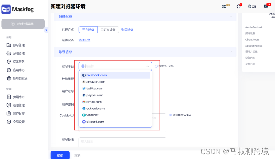Collapse the sidebar with the arrow handle
Viewport: 275px width, 159px height.
(46, 30)
